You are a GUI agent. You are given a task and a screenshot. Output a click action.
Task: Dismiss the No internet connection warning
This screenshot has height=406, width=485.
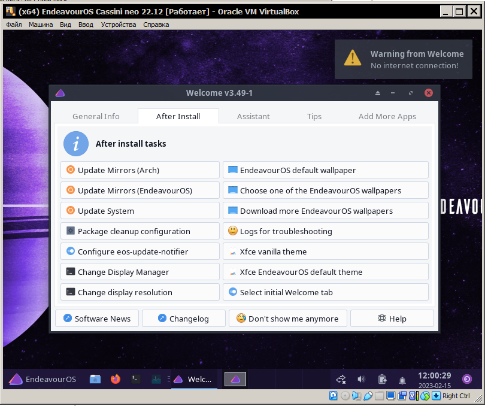404,59
